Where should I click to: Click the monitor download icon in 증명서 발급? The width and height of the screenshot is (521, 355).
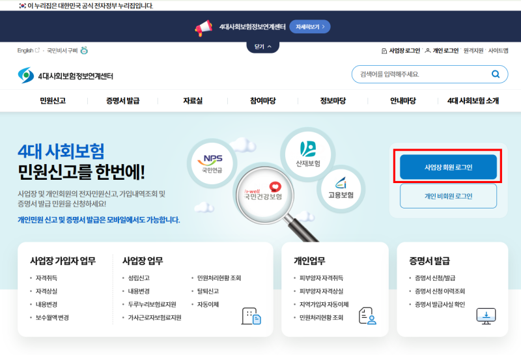486,316
